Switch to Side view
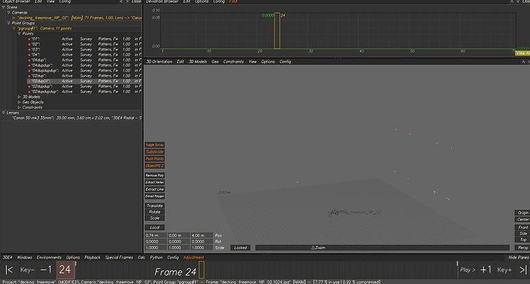Screen dimensions: 530x284 pyautogui.click(x=522, y=233)
